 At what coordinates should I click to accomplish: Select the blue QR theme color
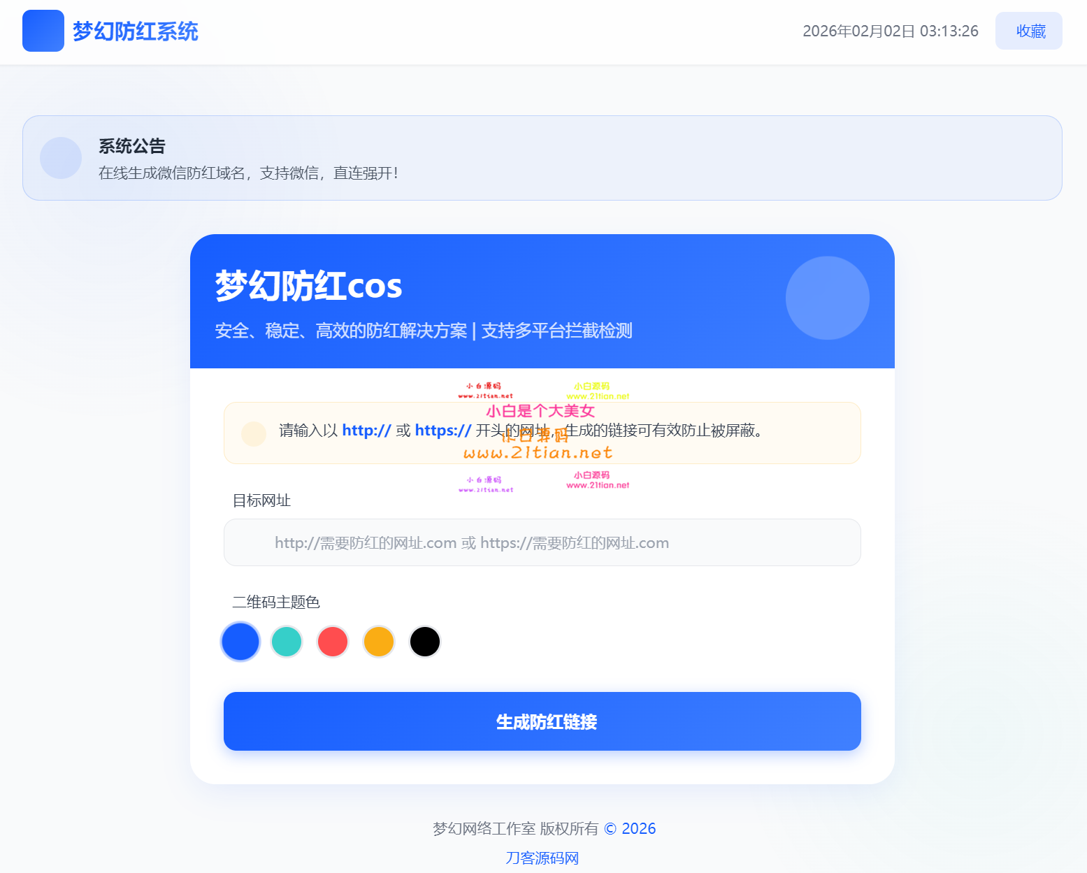(240, 642)
